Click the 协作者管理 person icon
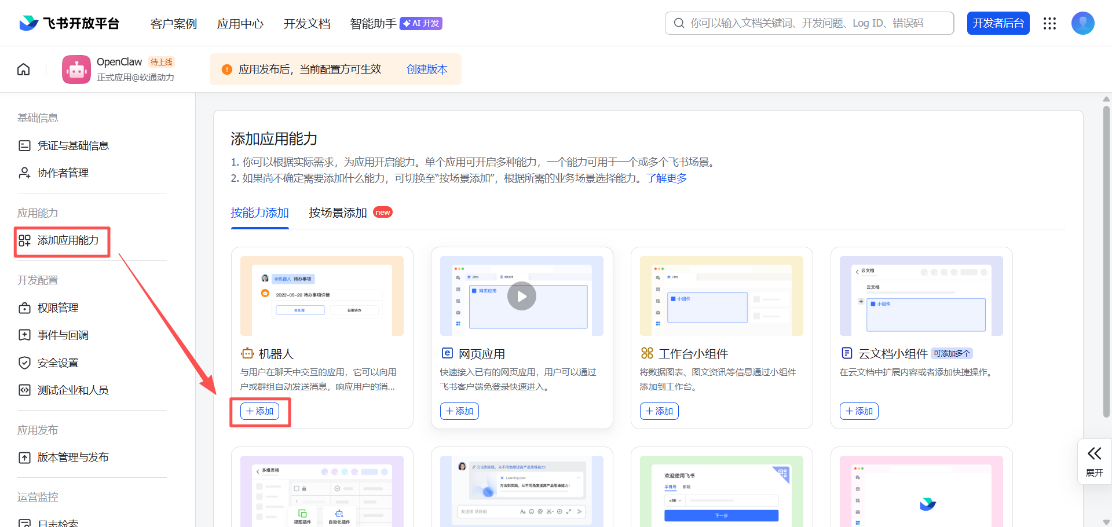Screen dimensions: 1112x527 coord(24,173)
